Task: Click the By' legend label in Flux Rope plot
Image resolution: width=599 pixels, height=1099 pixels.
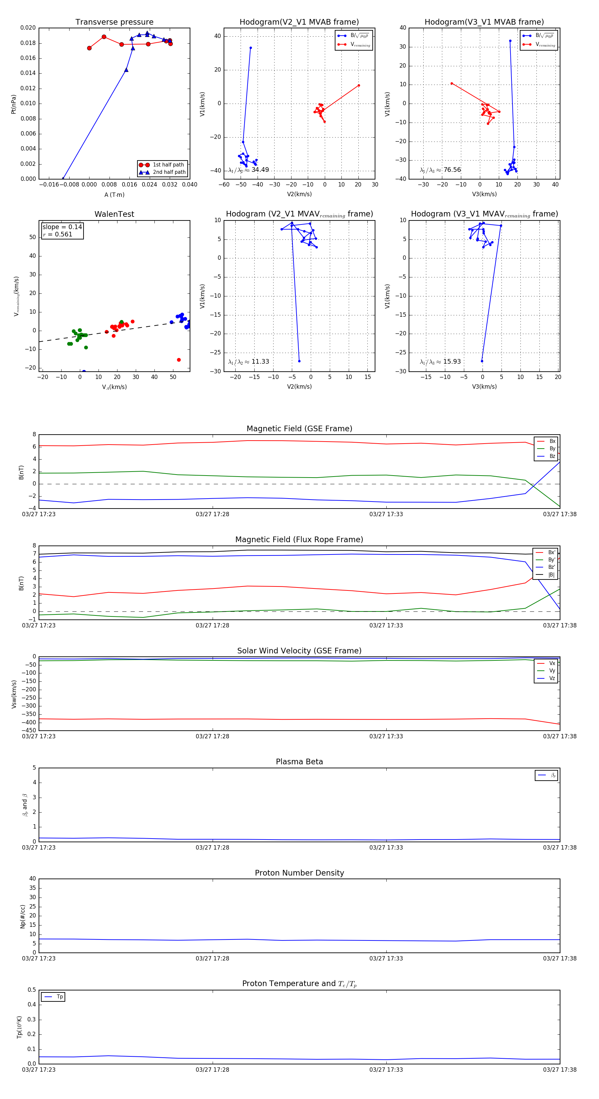Action: click(552, 560)
